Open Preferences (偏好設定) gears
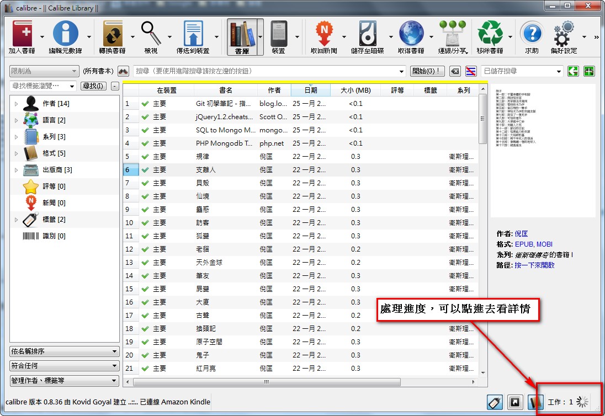Image resolution: width=605 pixels, height=416 pixels. pyautogui.click(x=564, y=37)
